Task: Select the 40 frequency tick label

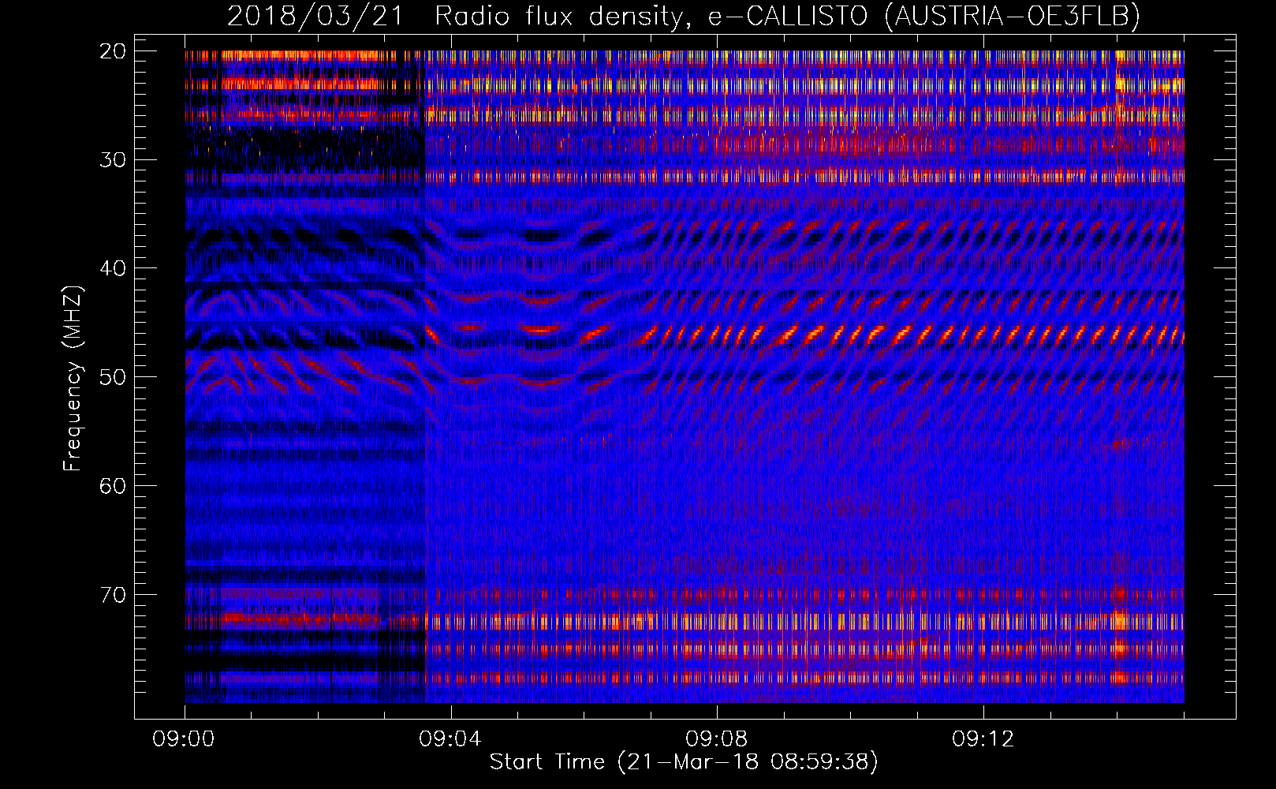Action: (x=114, y=268)
